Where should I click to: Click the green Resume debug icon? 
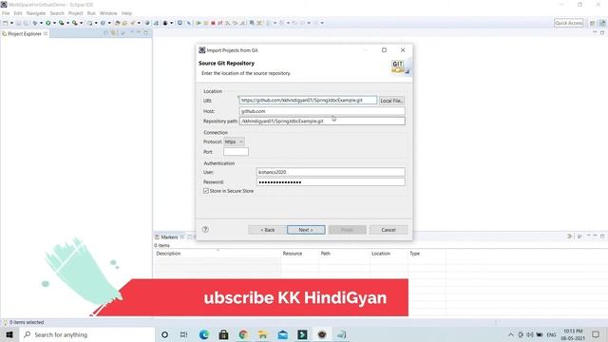coord(199,23)
